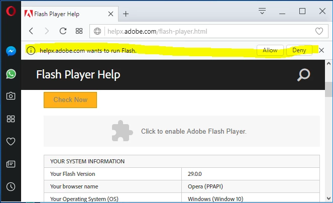Image resolution: width=333 pixels, height=203 pixels.
Task: Reload the current page
Action: click(63, 31)
